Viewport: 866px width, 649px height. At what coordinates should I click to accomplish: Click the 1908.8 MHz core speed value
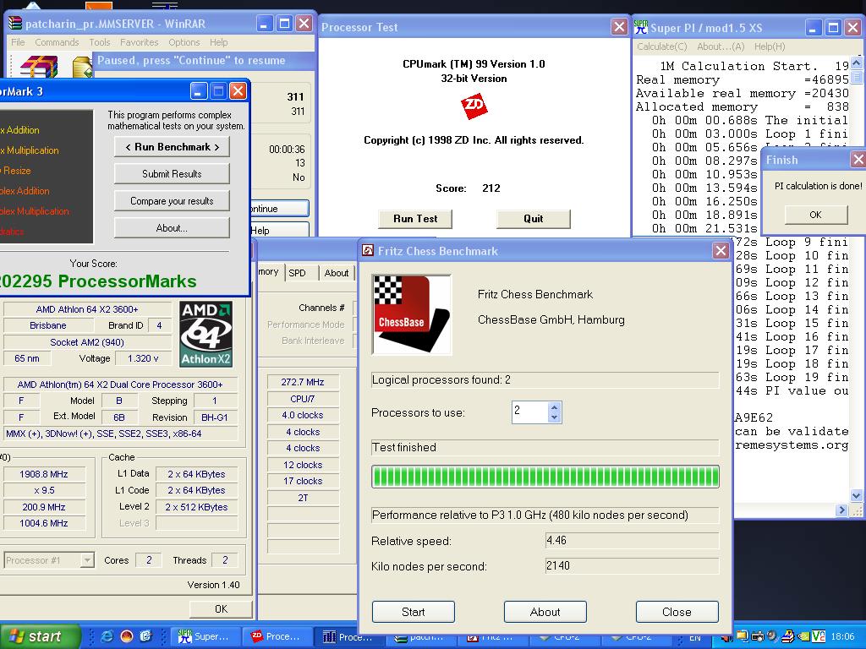point(44,474)
